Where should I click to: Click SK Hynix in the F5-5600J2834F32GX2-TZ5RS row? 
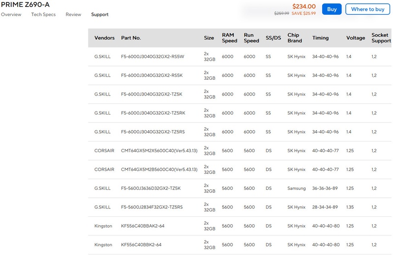pyautogui.click(x=296, y=207)
